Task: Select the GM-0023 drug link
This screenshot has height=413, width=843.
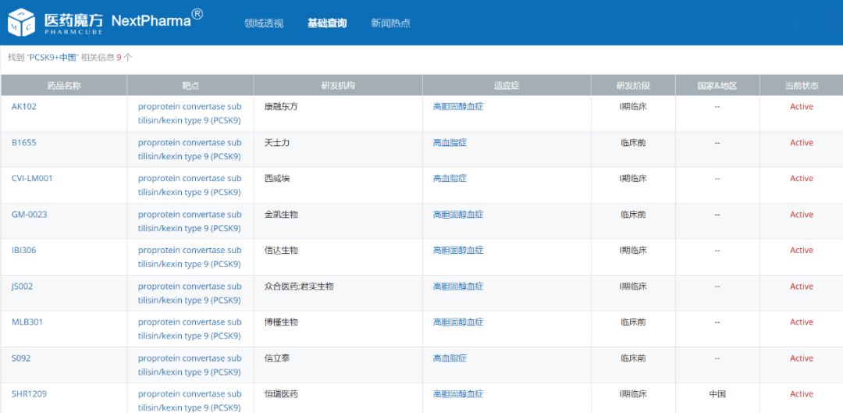Action: pos(29,214)
